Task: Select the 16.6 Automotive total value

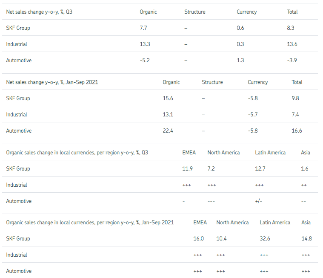Action: tap(297, 131)
